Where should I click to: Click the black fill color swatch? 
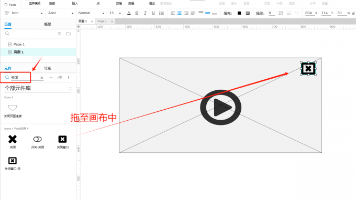(x=239, y=13)
